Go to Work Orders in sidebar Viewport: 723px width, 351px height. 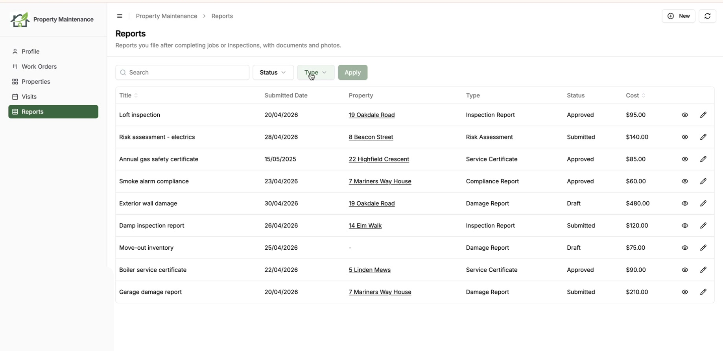click(x=53, y=67)
